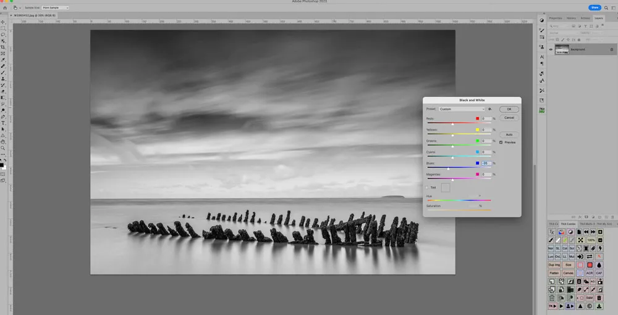Click the search icon near Share
The image size is (618, 315).
tap(606, 7)
